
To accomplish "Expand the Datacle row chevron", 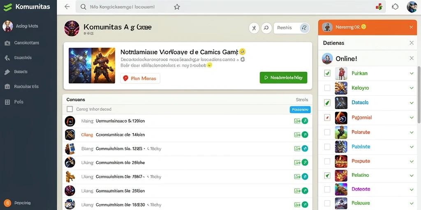I will [412, 103].
